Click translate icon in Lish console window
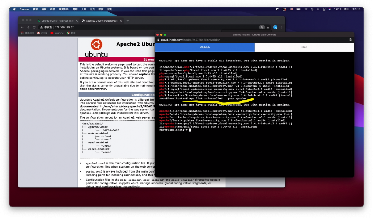This screenshot has width=373, height=218. pyautogui.click(x=351, y=40)
